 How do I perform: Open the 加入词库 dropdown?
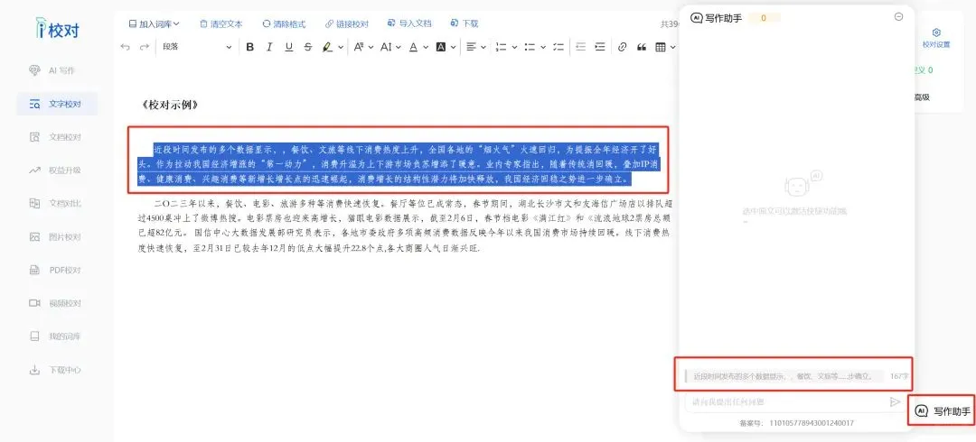tap(154, 24)
